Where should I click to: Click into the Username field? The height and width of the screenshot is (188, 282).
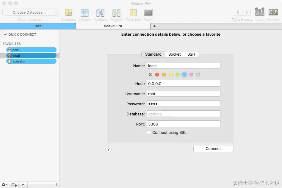click(184, 93)
